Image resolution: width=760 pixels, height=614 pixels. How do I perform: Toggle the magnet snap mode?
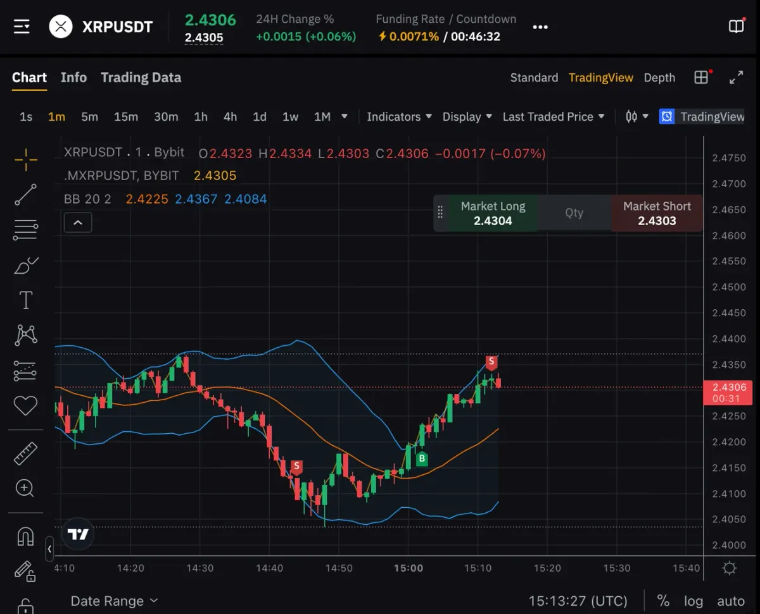point(25,536)
